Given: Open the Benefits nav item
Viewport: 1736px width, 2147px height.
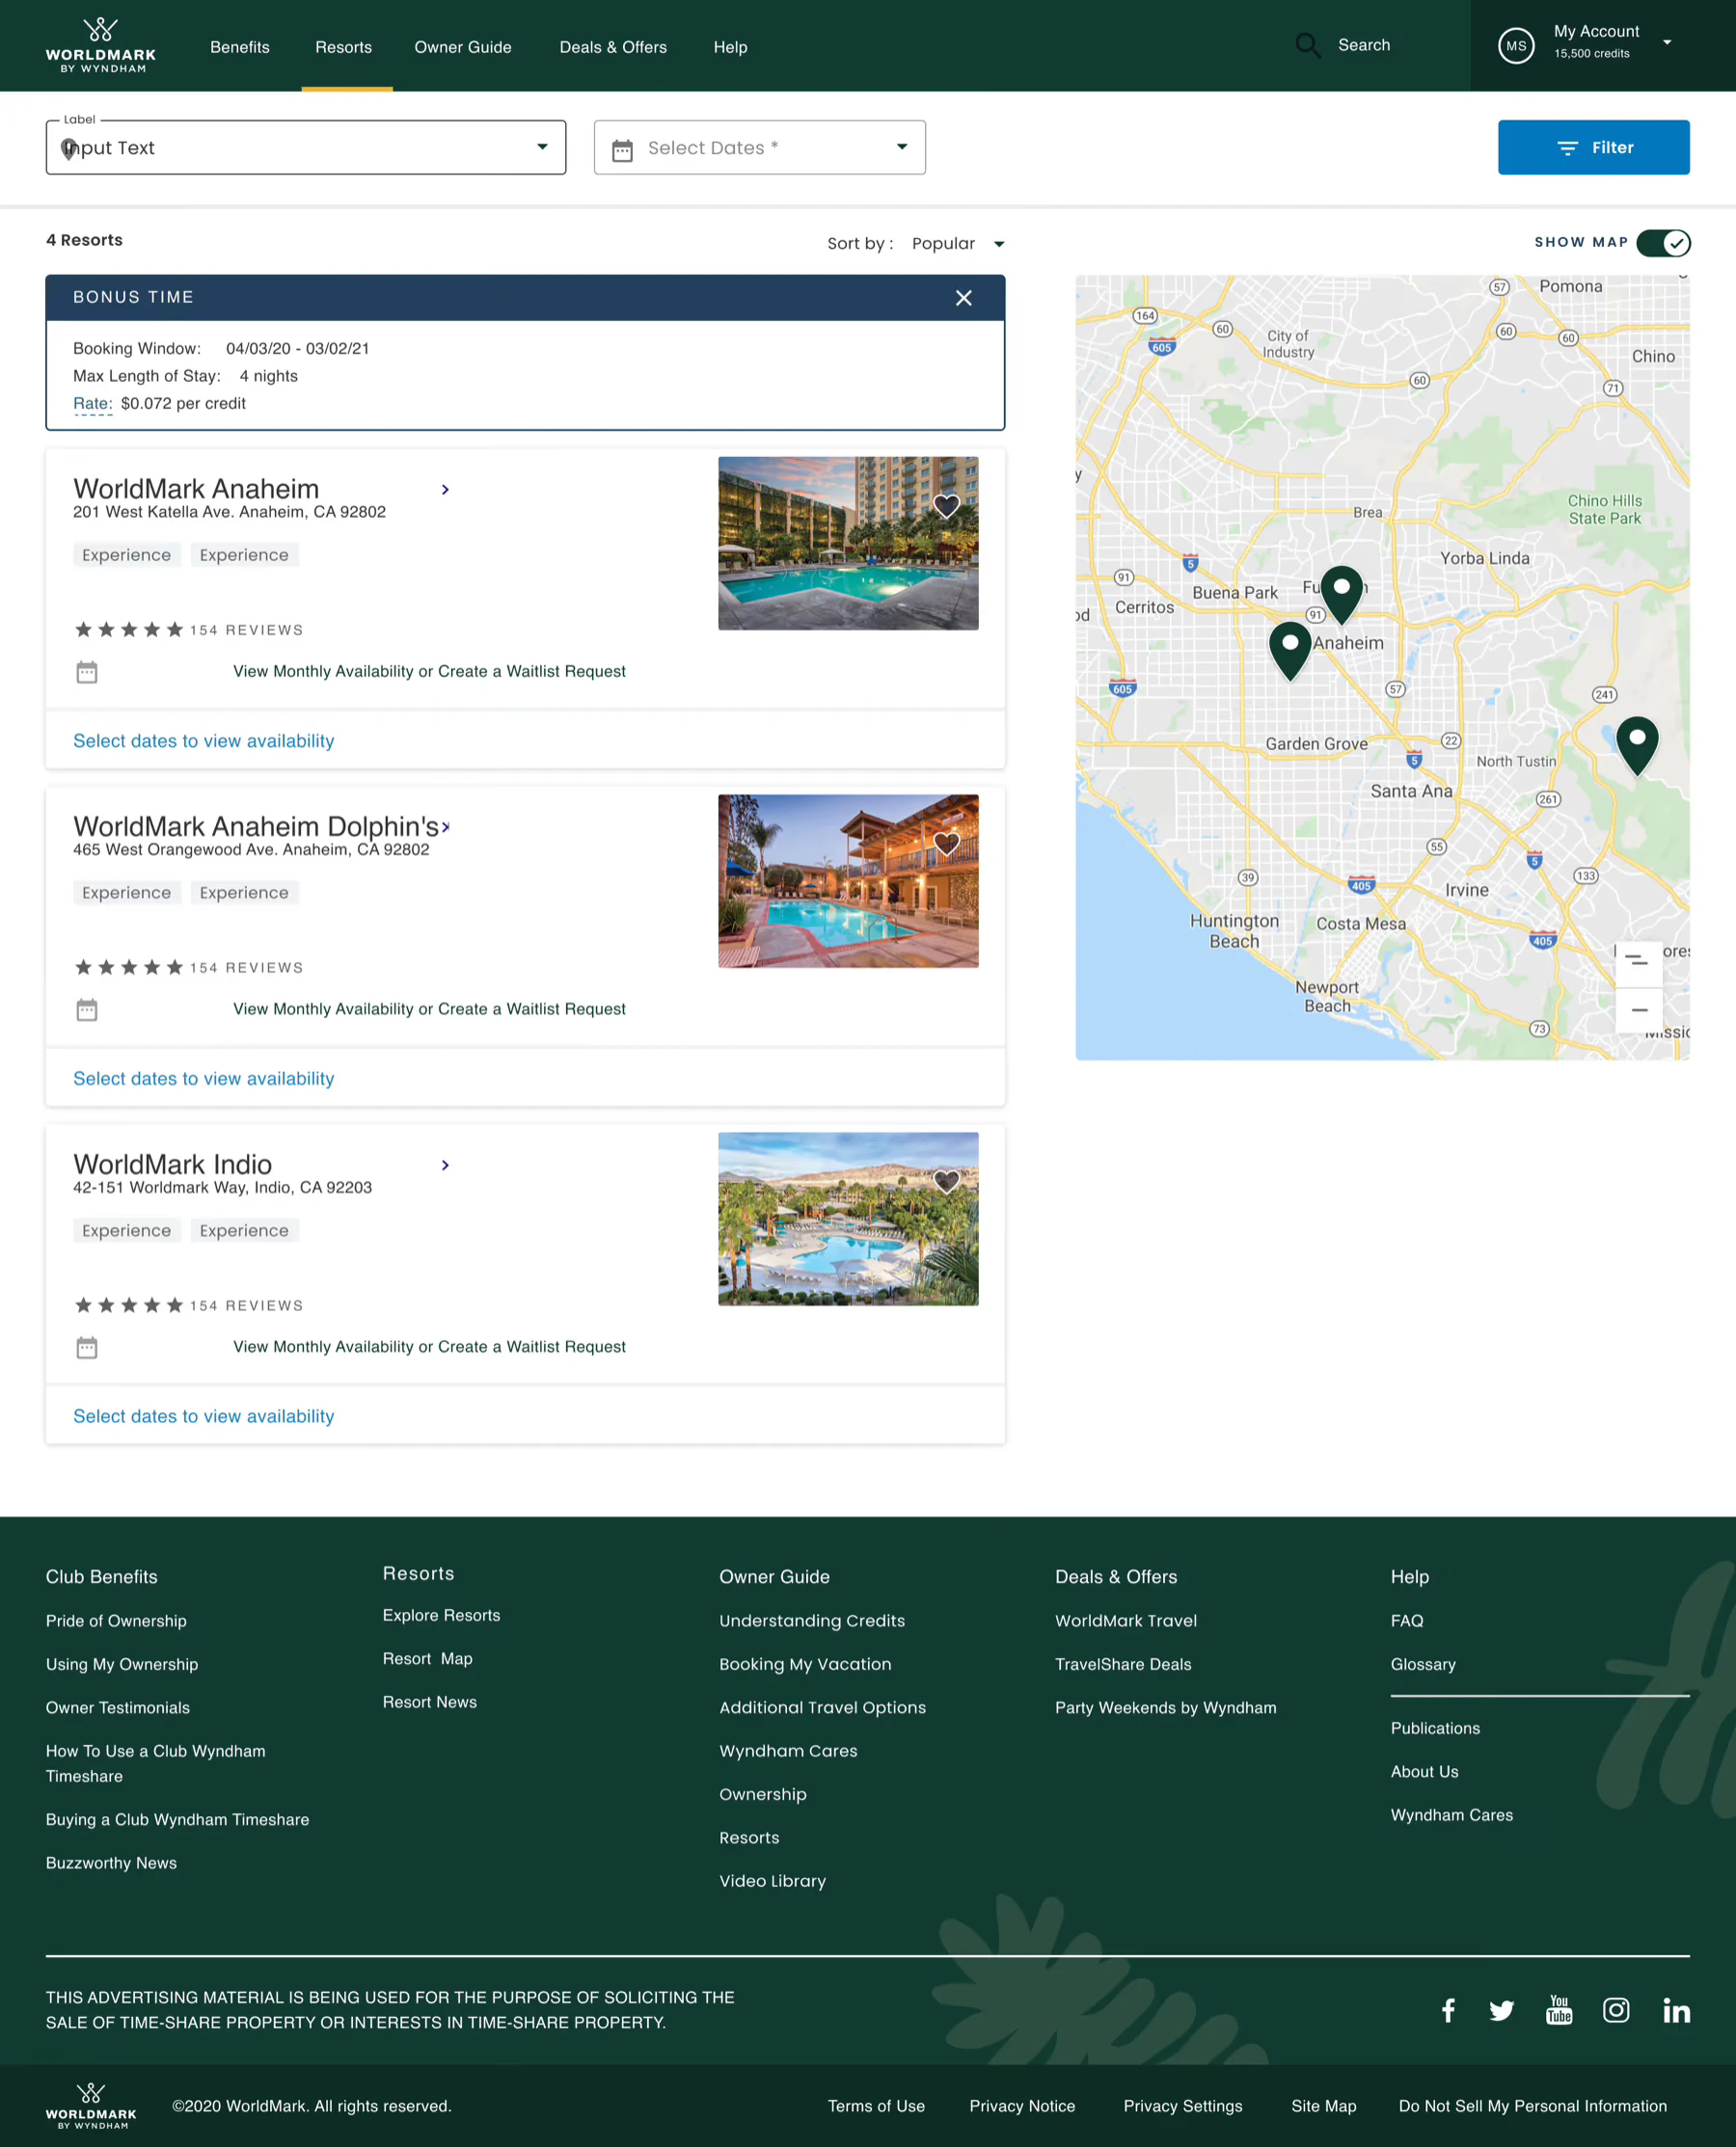Looking at the screenshot, I should pos(240,47).
